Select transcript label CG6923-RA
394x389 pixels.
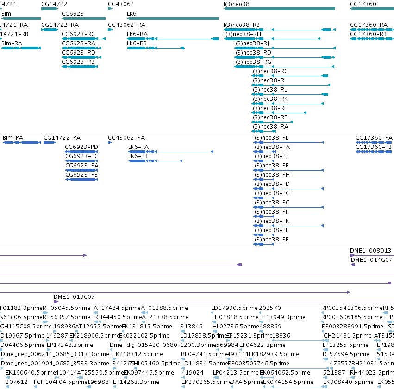pos(78,43)
